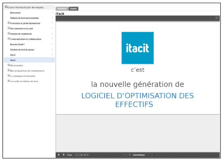Click Mes programmes de connaissance label
222x159 pixels.
pyautogui.click(x=27, y=71)
